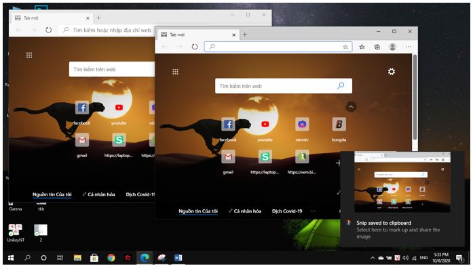Viewport: 473px width, 268px height.
Task: Open page settings gear in the front window
Action: point(392,72)
